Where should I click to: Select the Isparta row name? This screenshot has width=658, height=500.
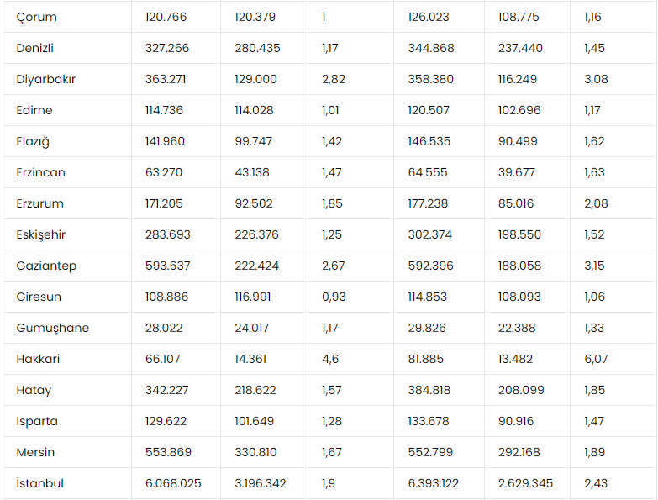[x=37, y=421]
